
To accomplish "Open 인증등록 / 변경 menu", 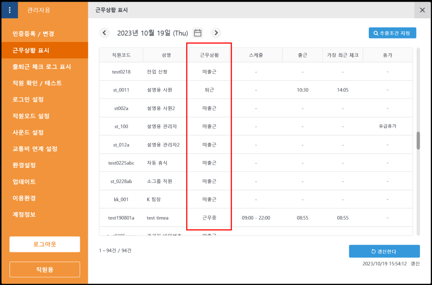I will coord(33,34).
